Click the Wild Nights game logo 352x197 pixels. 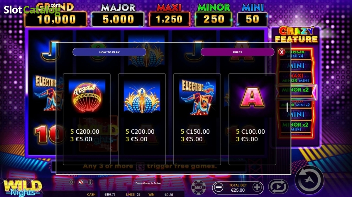(22, 188)
